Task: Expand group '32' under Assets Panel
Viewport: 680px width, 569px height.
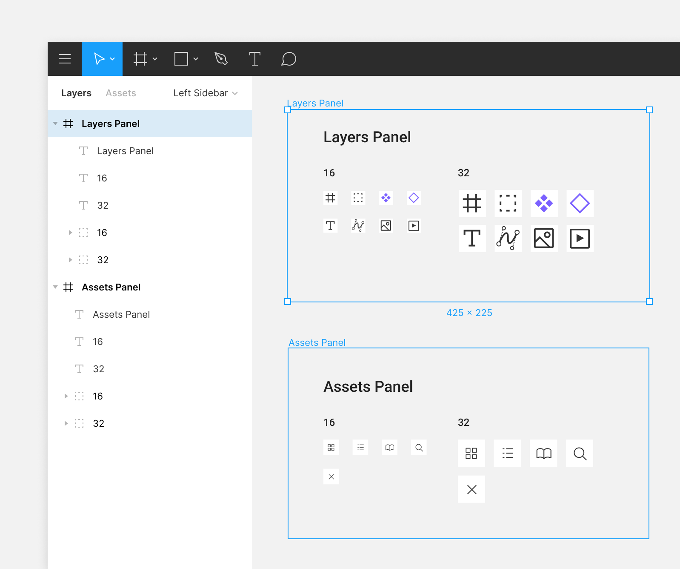Action: 66,423
